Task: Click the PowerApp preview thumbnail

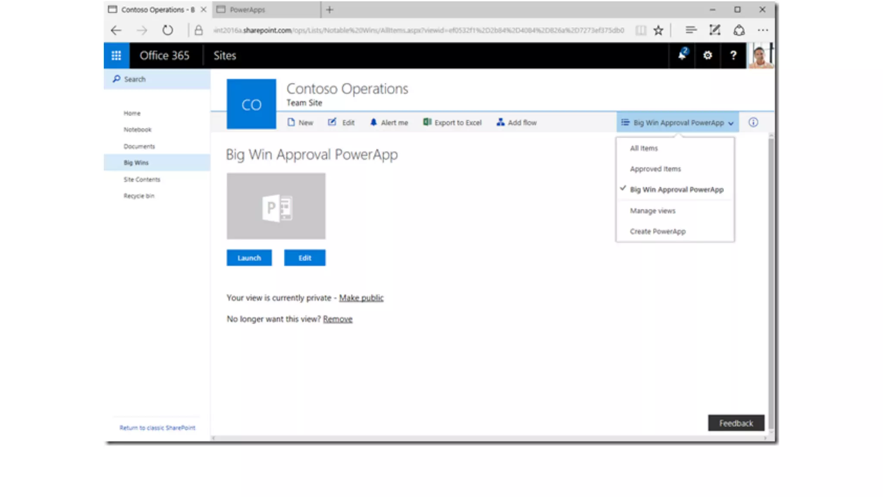Action: coord(276,206)
